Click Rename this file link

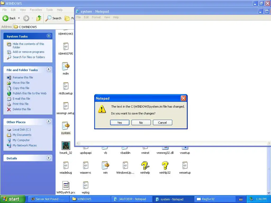coord(23,77)
